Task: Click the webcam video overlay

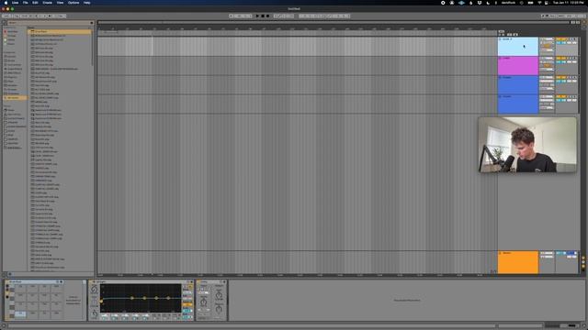Action: tap(527, 145)
